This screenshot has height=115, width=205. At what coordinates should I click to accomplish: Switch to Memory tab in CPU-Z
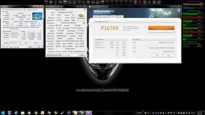[x=20, y=10]
